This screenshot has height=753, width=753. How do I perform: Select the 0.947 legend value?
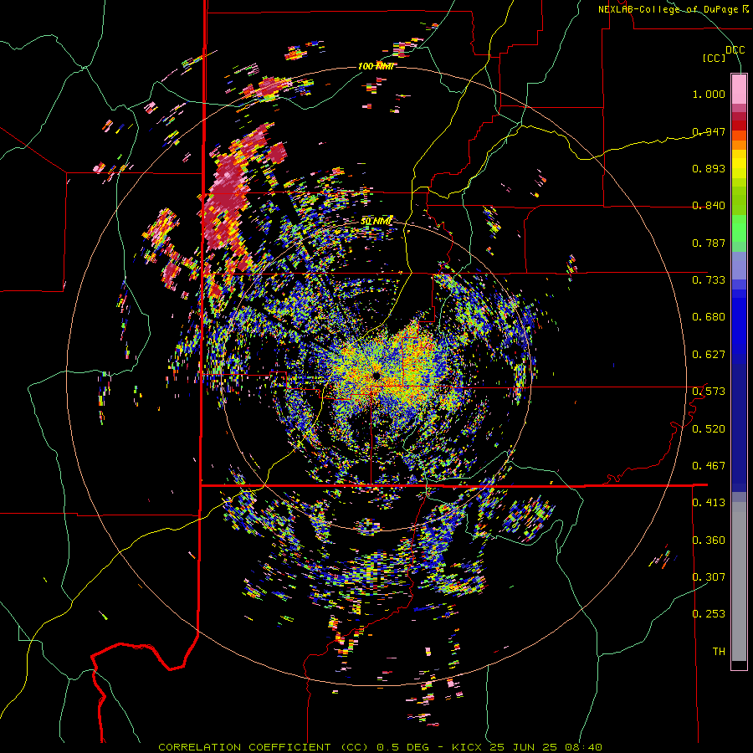click(x=709, y=131)
